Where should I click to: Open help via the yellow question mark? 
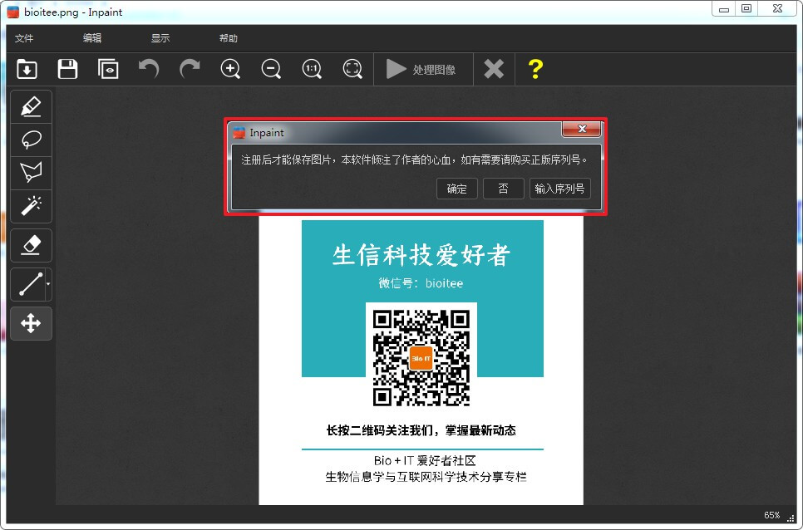click(x=535, y=69)
